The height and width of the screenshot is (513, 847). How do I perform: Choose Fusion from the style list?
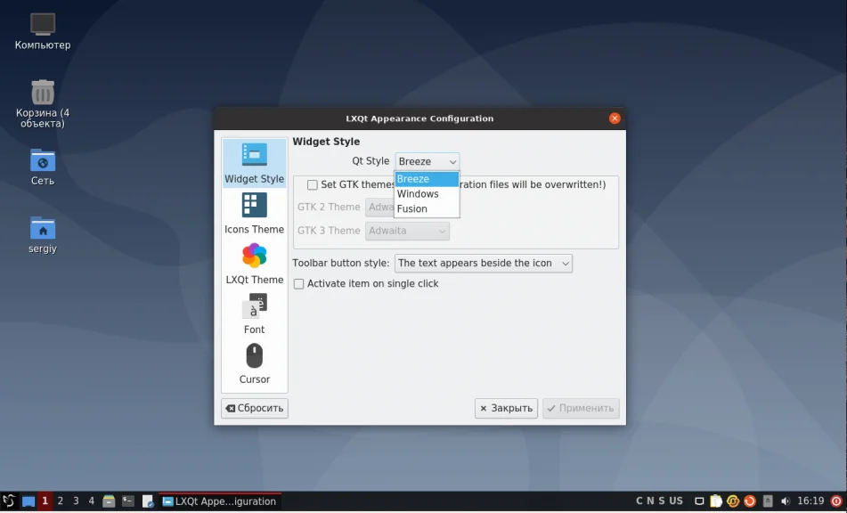tap(427, 209)
